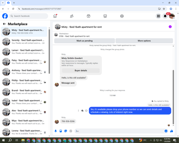Click the More options button

pos(144,41)
